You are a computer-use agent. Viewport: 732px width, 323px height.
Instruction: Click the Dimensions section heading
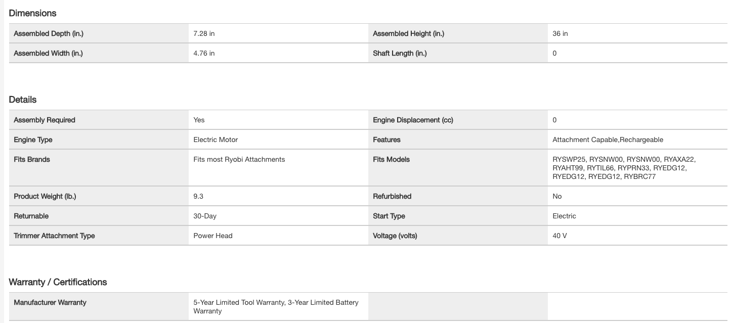click(x=32, y=13)
